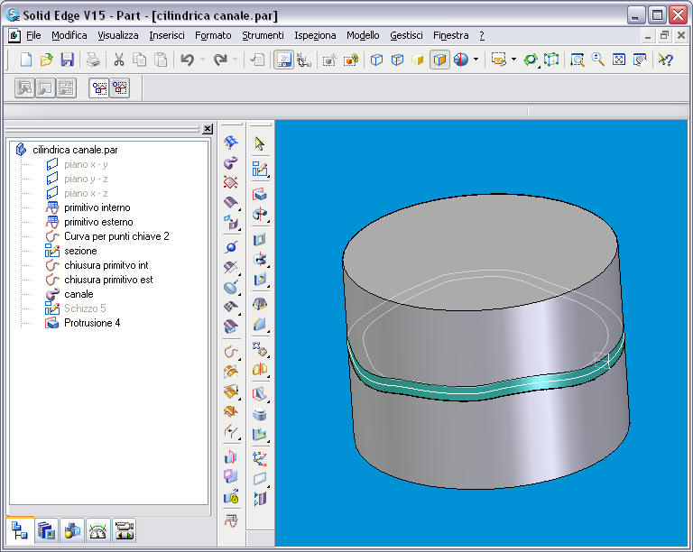Open the dropdown arrow beside the sphere icon
The image size is (693, 552).
point(476,60)
